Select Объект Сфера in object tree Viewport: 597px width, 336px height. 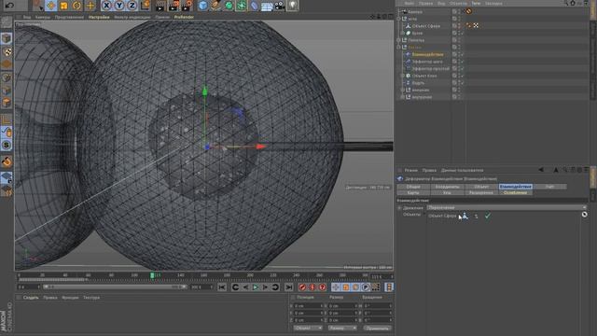(425, 26)
